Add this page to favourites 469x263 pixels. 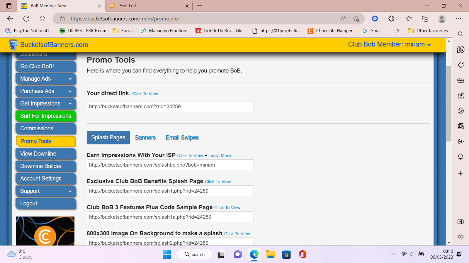tap(356, 19)
